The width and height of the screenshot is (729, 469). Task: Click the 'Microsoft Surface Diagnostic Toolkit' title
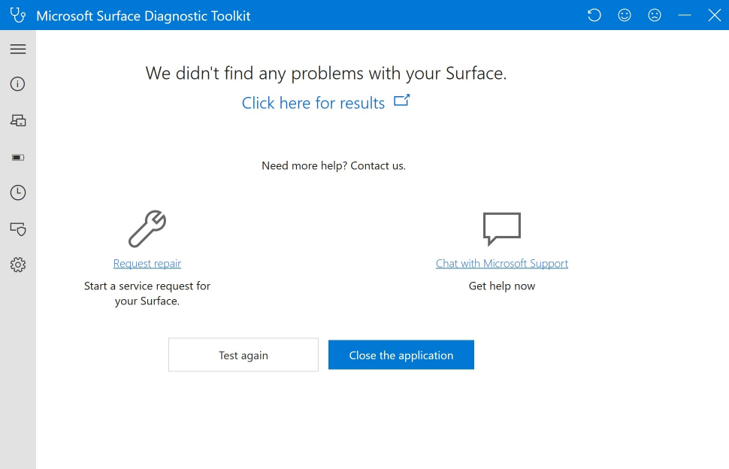(x=144, y=16)
